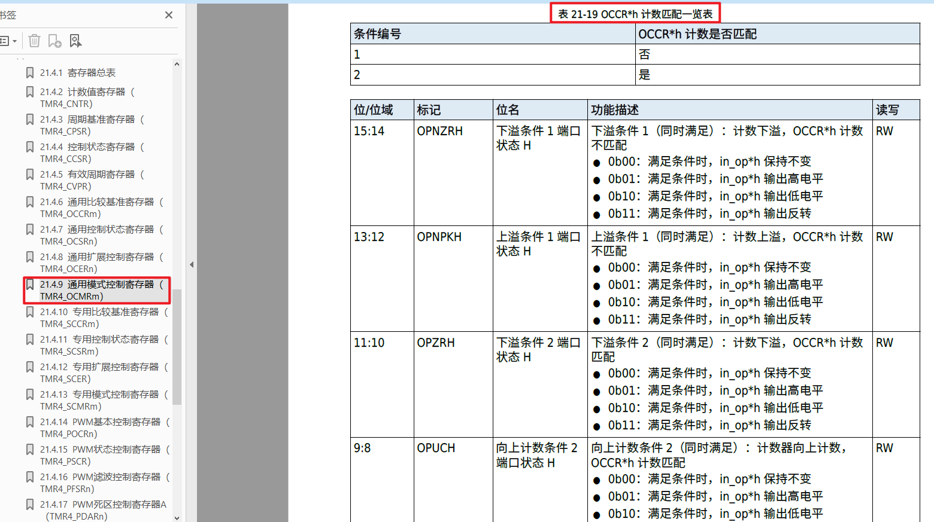
Task: Click bookmark icon beside 21.4.6 通用比较基准寄存器
Action: (30, 202)
